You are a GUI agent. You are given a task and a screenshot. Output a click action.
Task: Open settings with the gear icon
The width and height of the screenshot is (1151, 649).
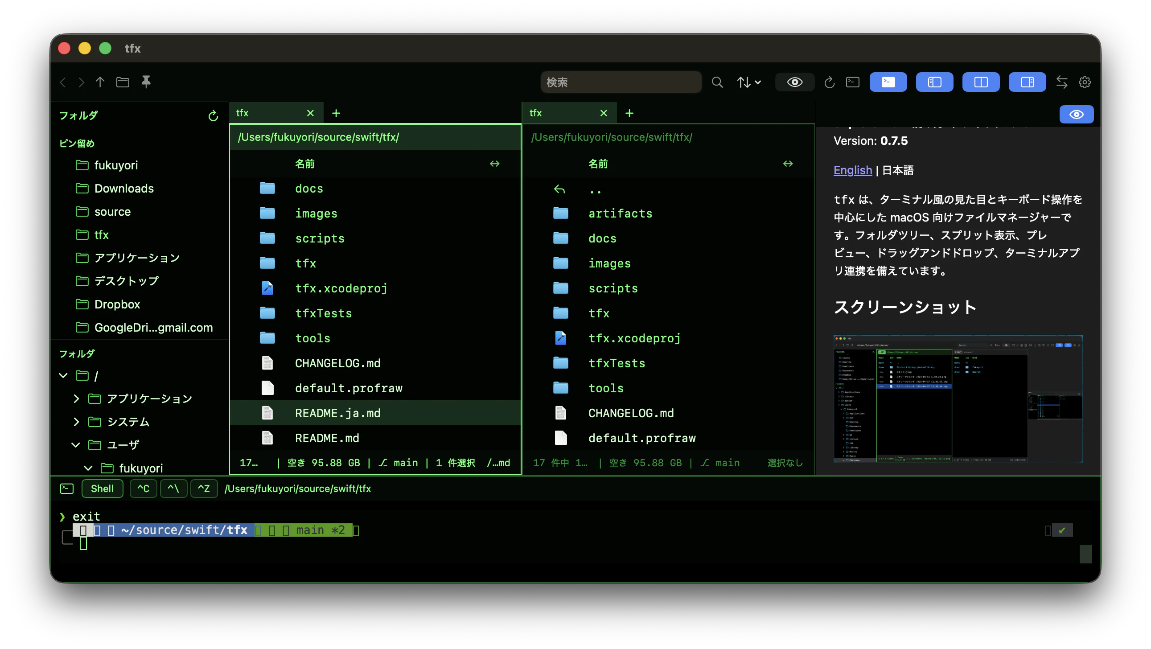[1085, 82]
